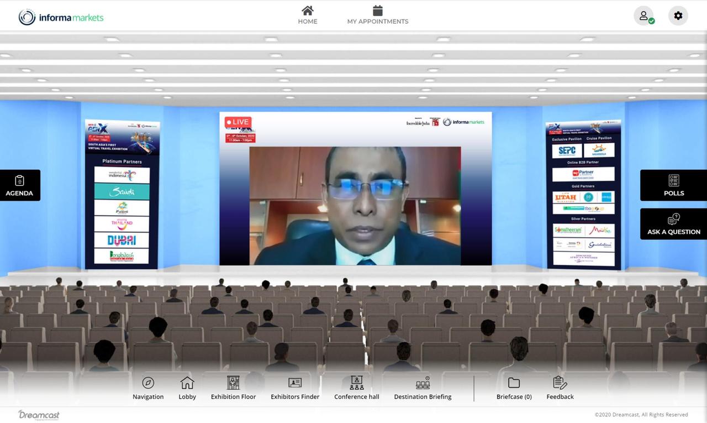
Task: Go to the Home page
Action: (308, 15)
